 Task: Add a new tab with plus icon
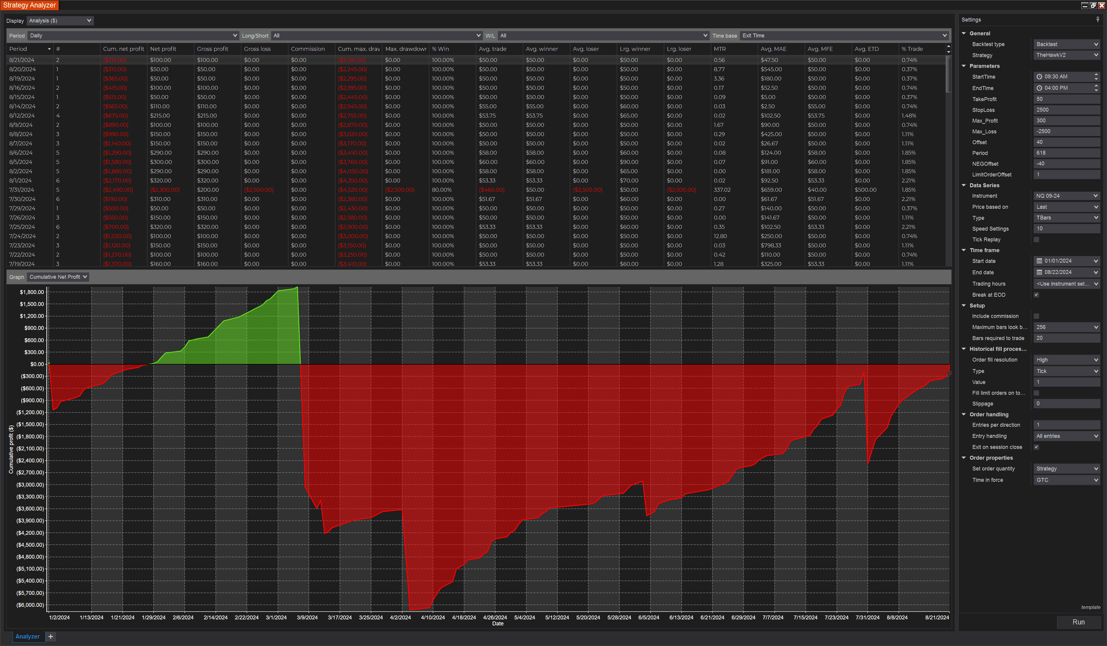pyautogui.click(x=51, y=636)
